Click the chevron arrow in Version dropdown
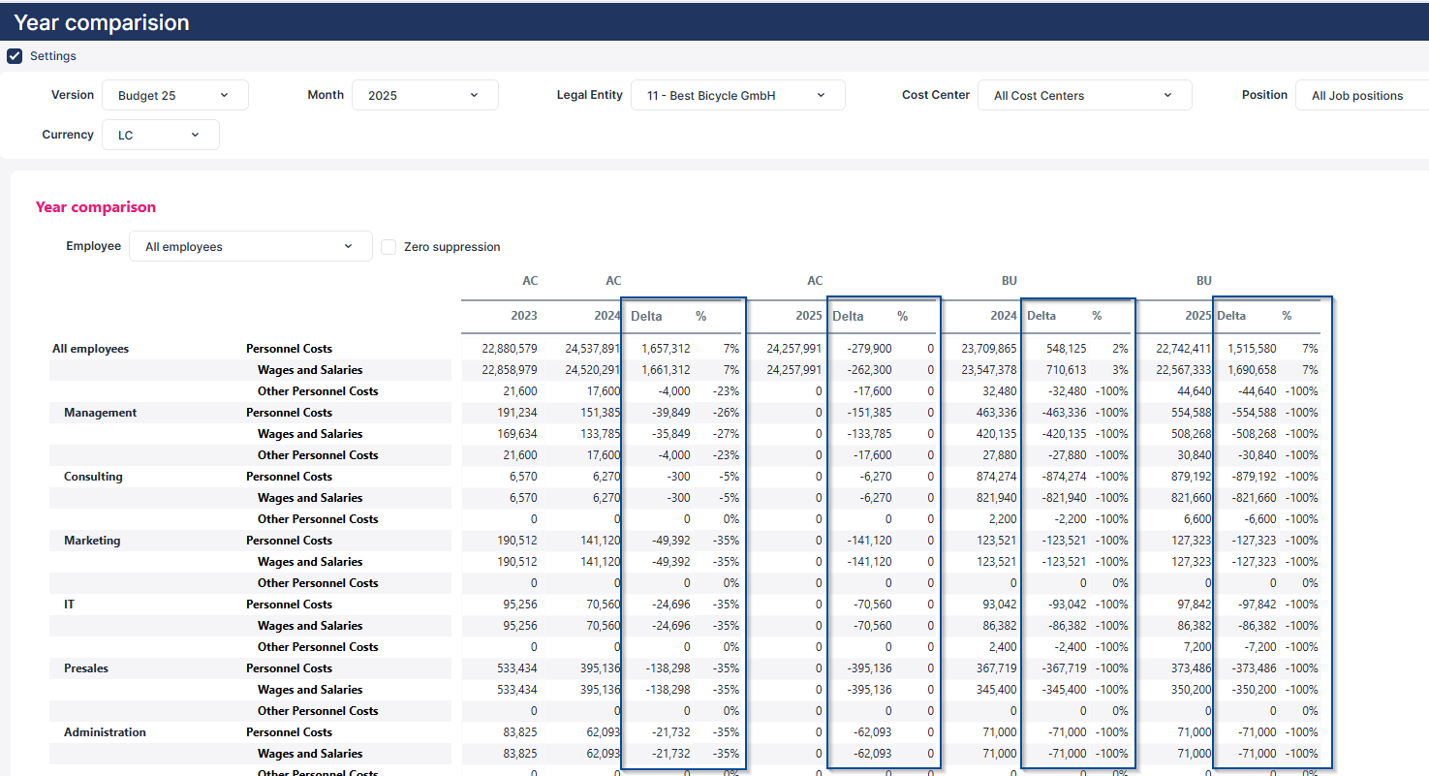The width and height of the screenshot is (1429, 776). (x=225, y=95)
